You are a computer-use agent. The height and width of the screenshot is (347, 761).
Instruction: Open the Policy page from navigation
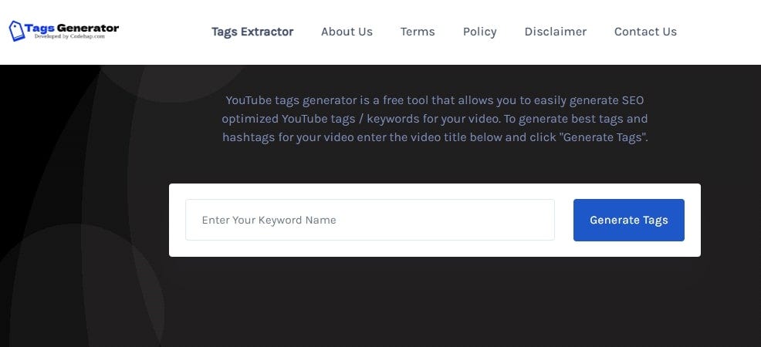click(x=479, y=32)
